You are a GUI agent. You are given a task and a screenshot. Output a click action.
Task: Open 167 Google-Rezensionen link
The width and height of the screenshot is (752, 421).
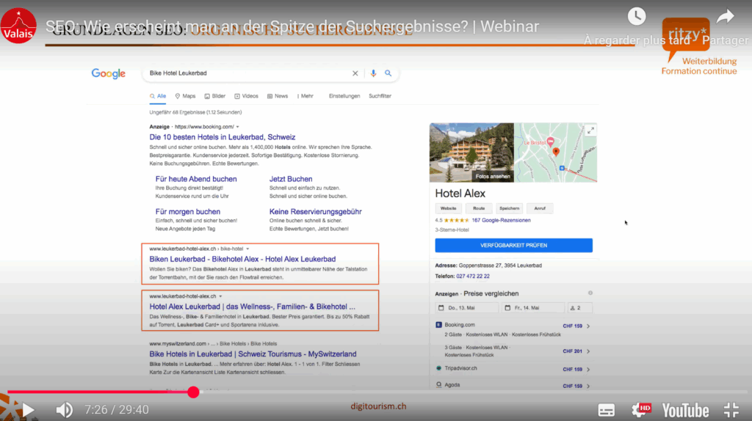[501, 220]
